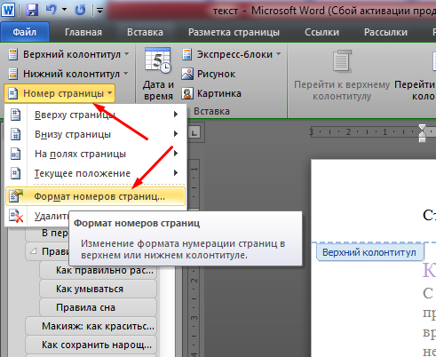Screen dimensions: 436x357
Task: Open the Разметка страницы tab
Action: click(234, 32)
